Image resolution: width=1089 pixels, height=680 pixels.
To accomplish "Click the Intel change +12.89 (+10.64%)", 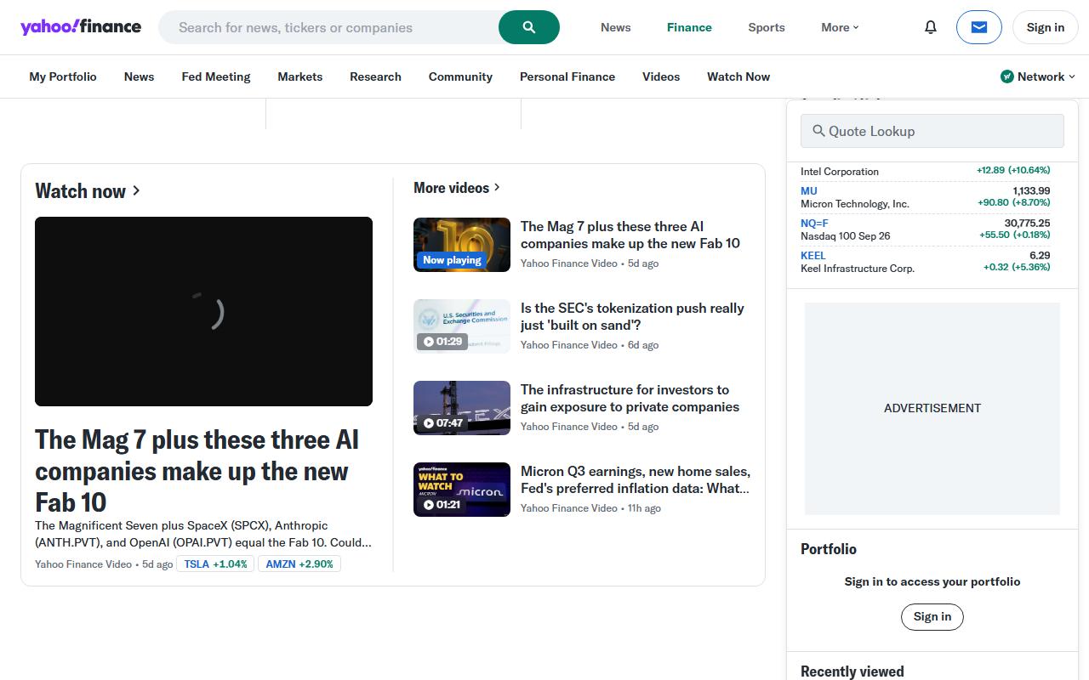I will [x=1013, y=170].
